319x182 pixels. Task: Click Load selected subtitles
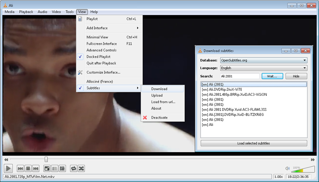(x=254, y=143)
